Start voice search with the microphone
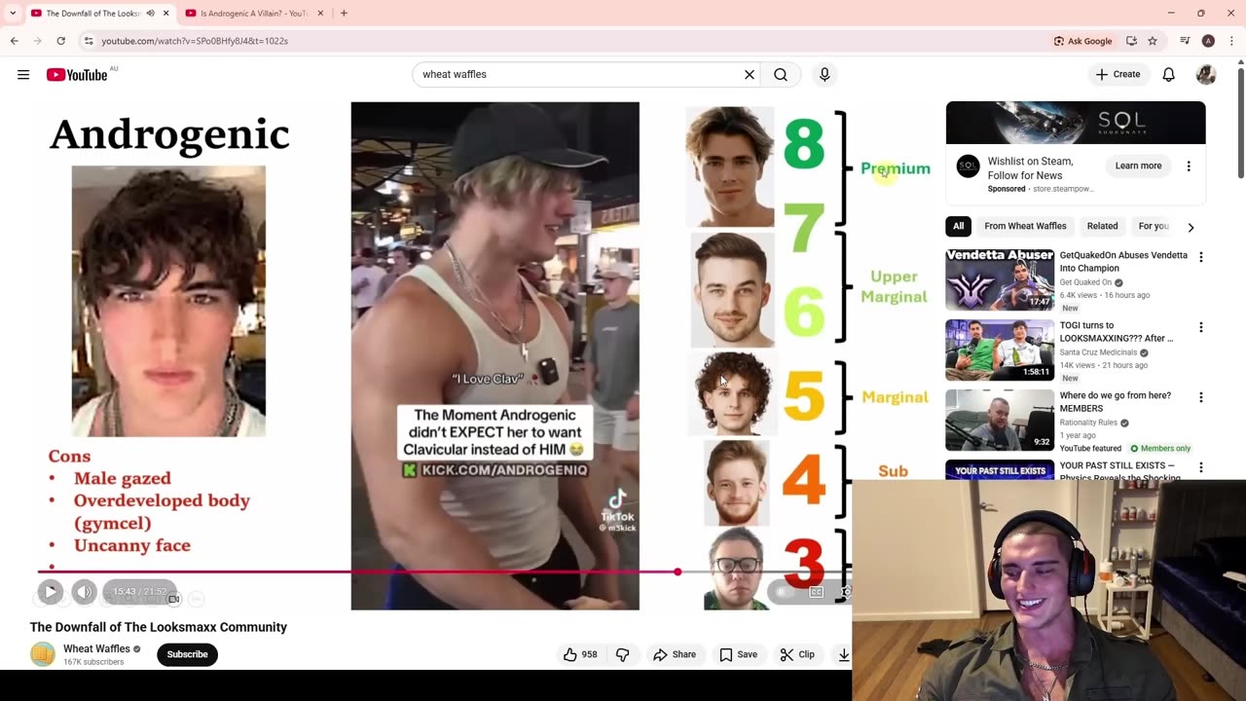1246x701 pixels. click(x=825, y=75)
